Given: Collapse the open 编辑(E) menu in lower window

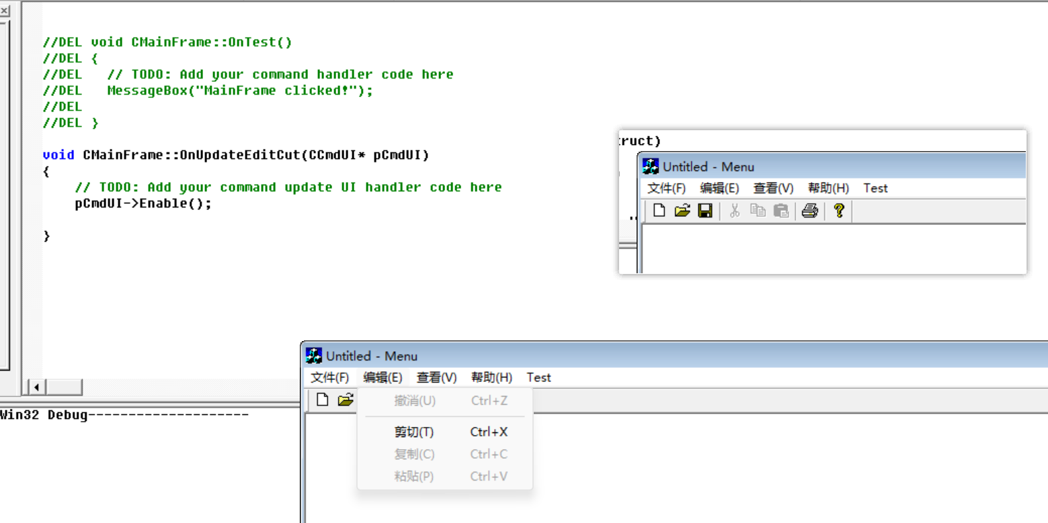Looking at the screenshot, I should 382,377.
